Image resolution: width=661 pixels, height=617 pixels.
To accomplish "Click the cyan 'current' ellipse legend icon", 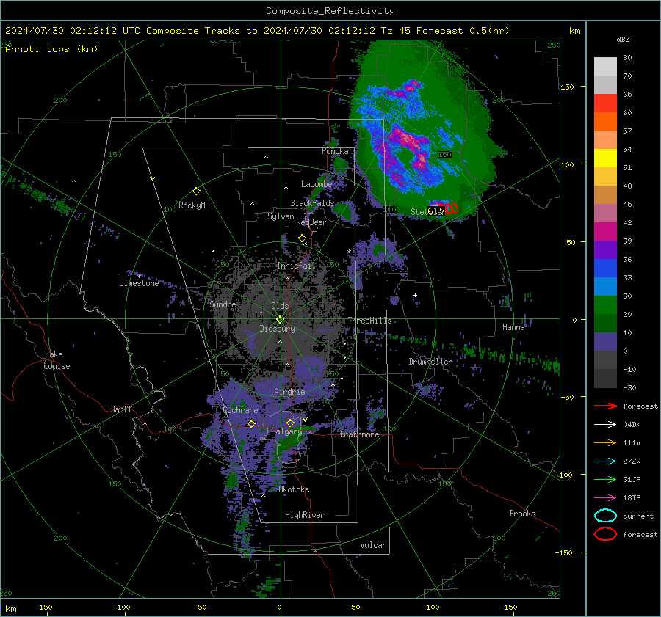I will [x=605, y=516].
